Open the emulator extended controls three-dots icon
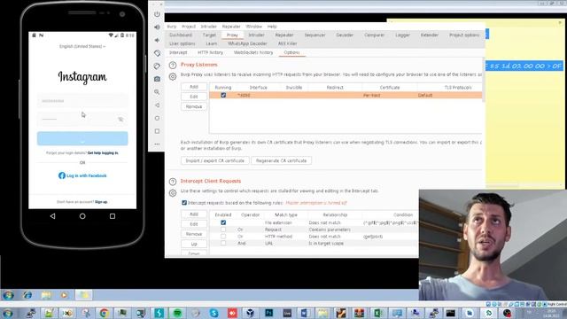The height and width of the screenshot is (319, 567). [157, 144]
